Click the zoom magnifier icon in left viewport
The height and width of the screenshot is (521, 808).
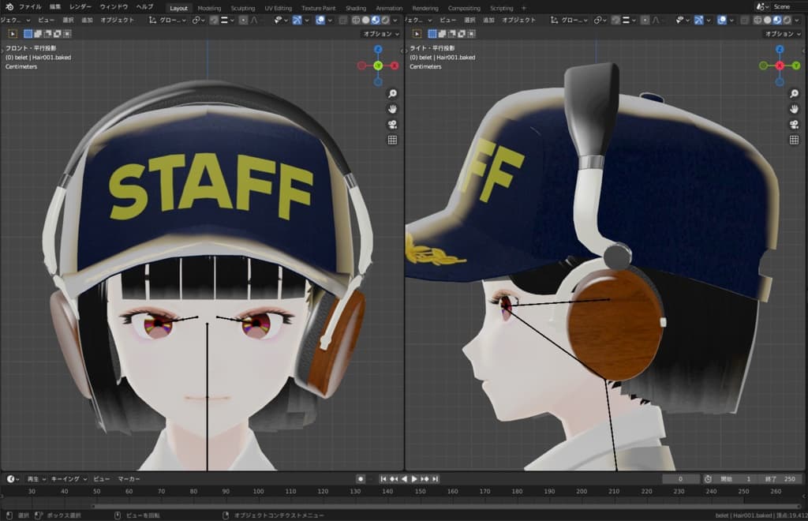pyautogui.click(x=391, y=93)
